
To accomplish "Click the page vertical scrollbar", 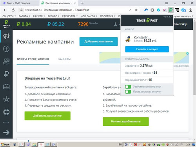I will (x=194, y=58).
